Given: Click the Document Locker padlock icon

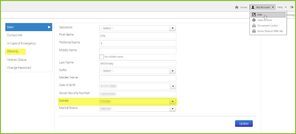Looking at the screenshot, I should 254,25.
